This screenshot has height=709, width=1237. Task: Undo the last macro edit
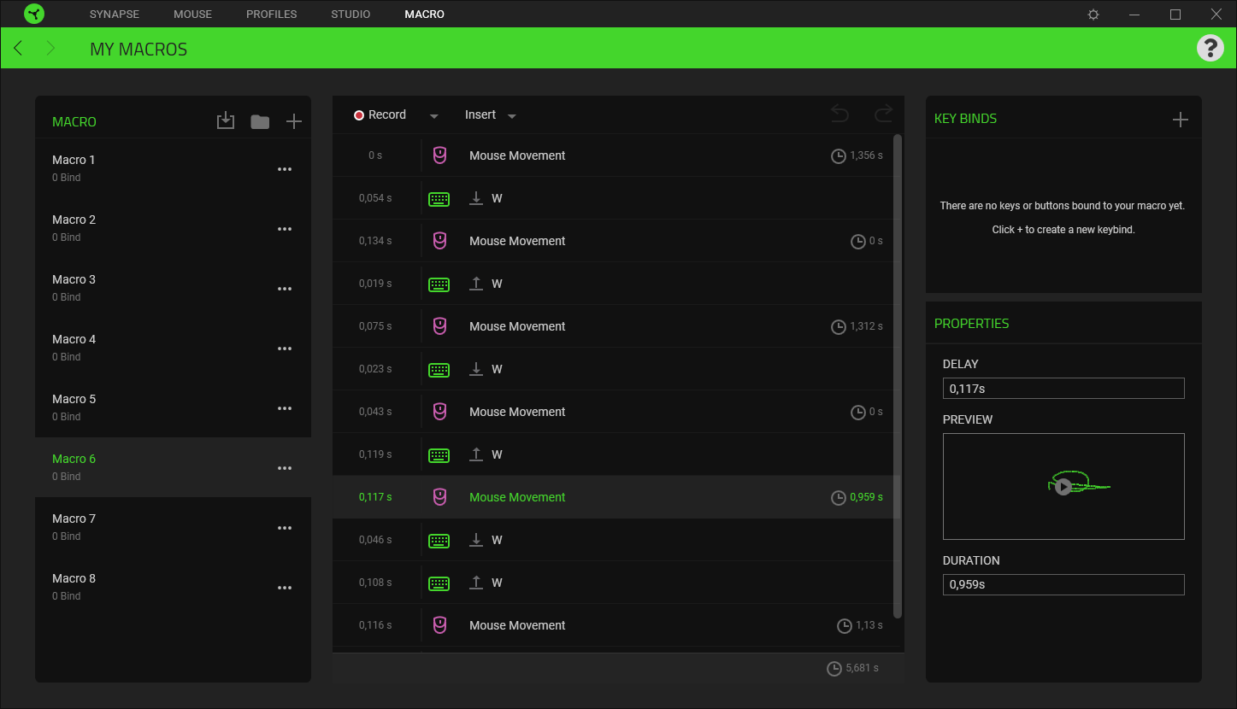coord(840,114)
